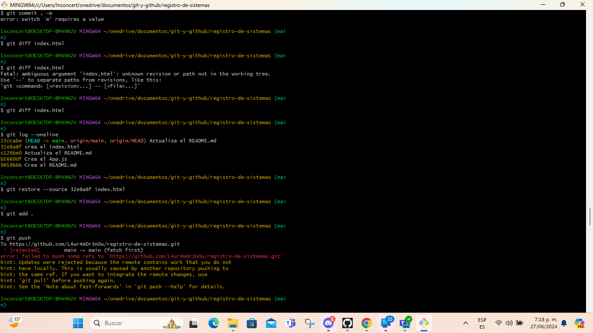Screen dimensions: 593x333
Task: Open Task View from the taskbar
Action: (194, 323)
